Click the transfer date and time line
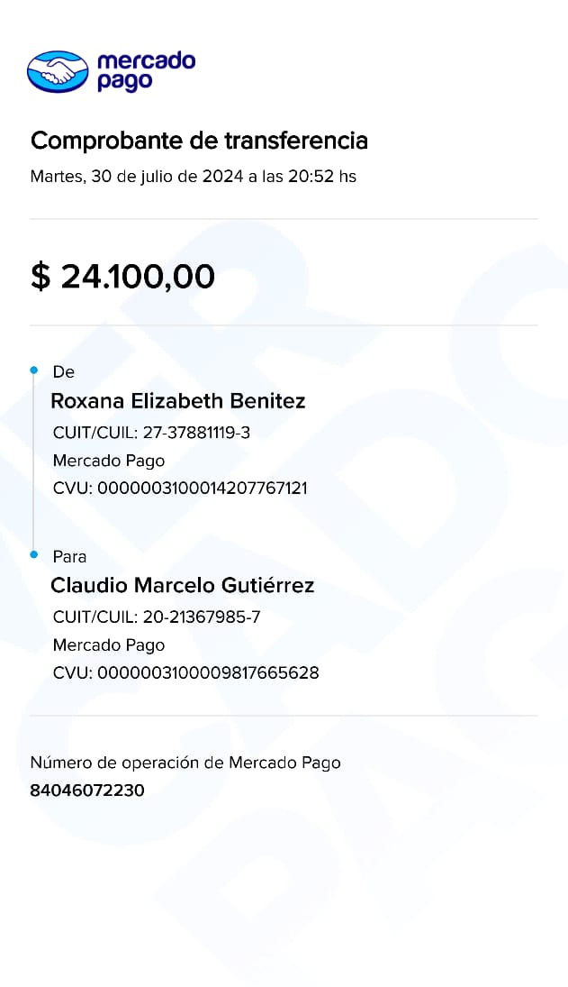568x987 pixels. coord(193,177)
